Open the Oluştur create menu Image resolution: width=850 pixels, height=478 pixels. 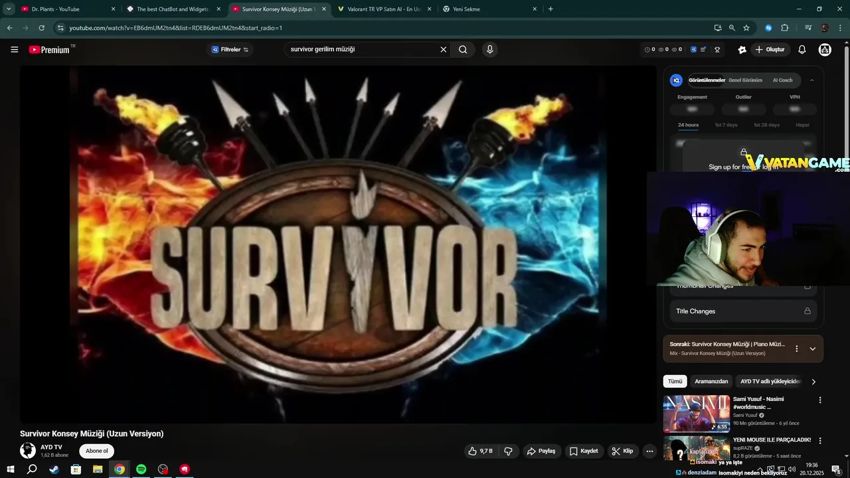click(769, 49)
